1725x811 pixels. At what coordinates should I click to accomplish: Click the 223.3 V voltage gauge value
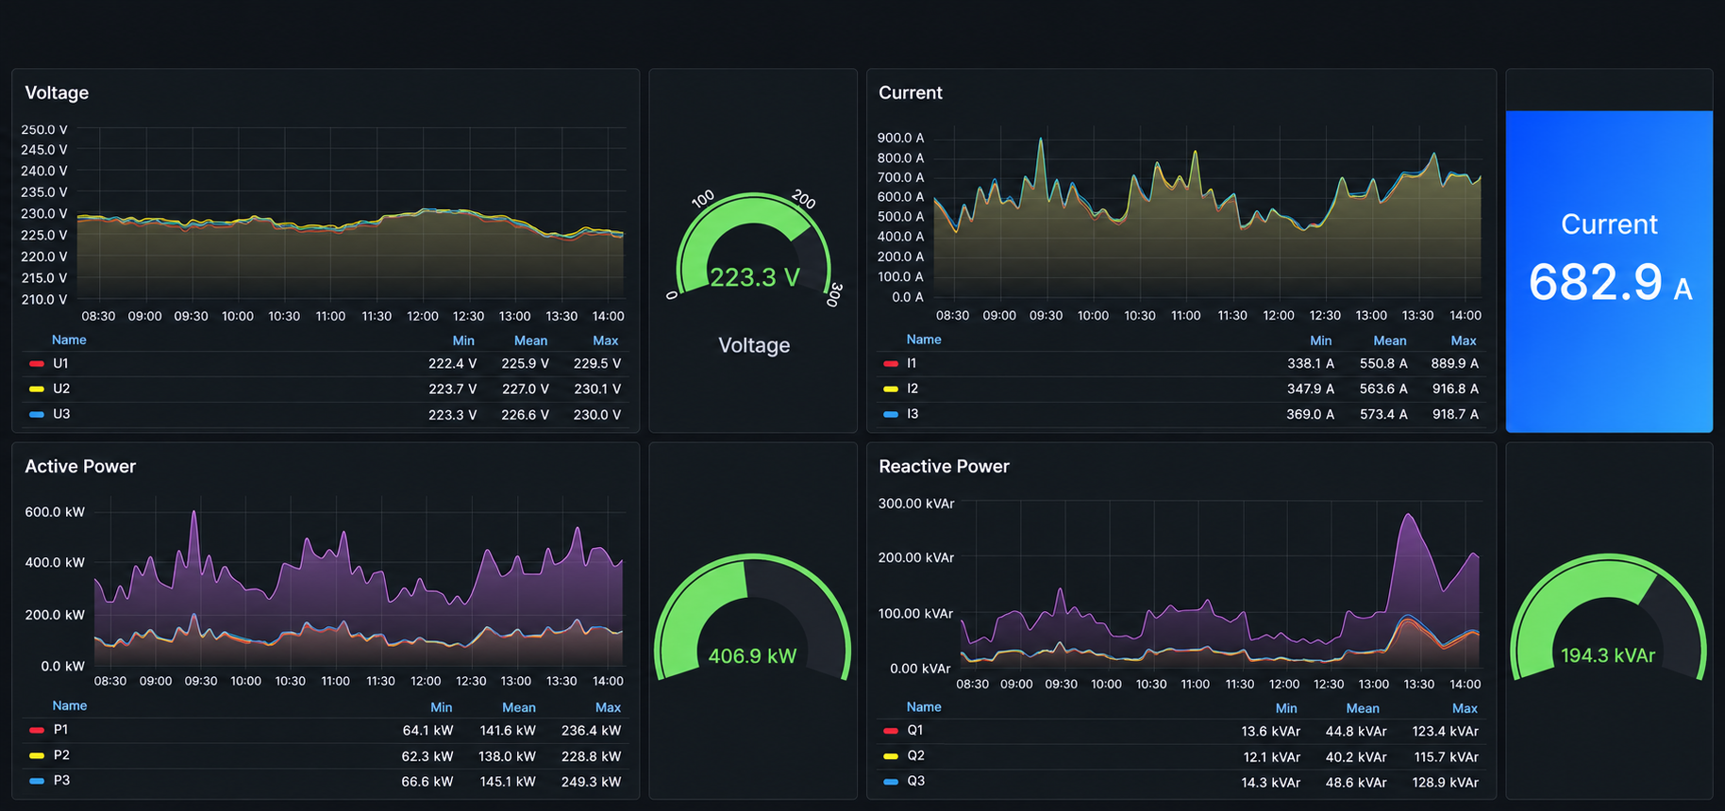click(x=755, y=277)
